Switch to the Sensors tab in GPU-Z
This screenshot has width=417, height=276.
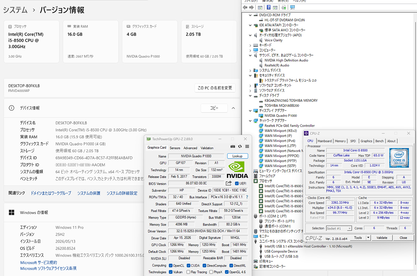coord(175,148)
